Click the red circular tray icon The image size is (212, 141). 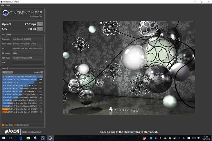(x=144, y=138)
